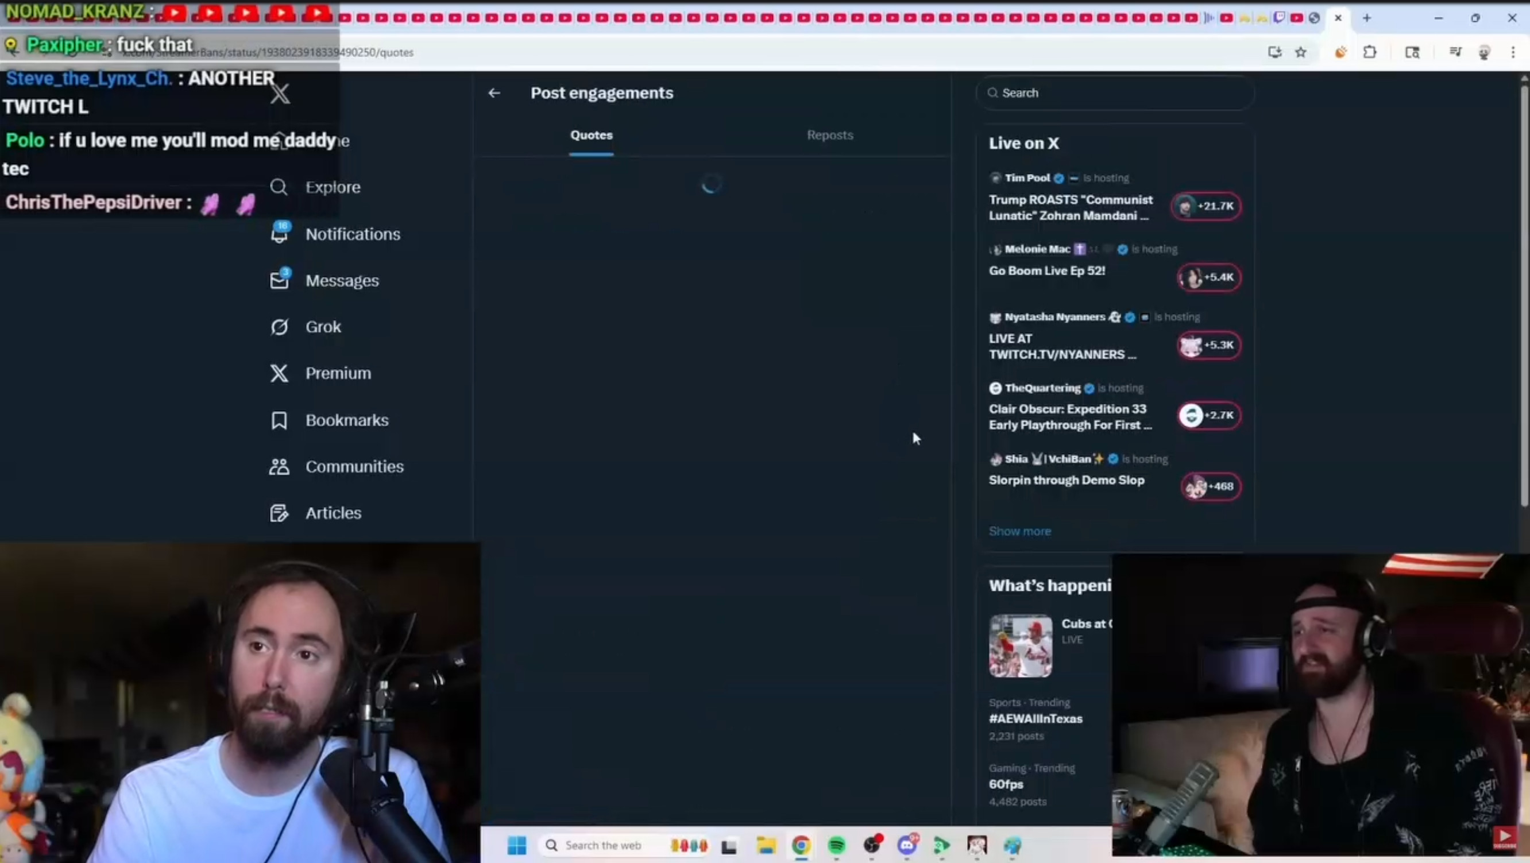Screen dimensions: 1530x863
Task: Close the active X browser tab
Action: coord(1338,18)
